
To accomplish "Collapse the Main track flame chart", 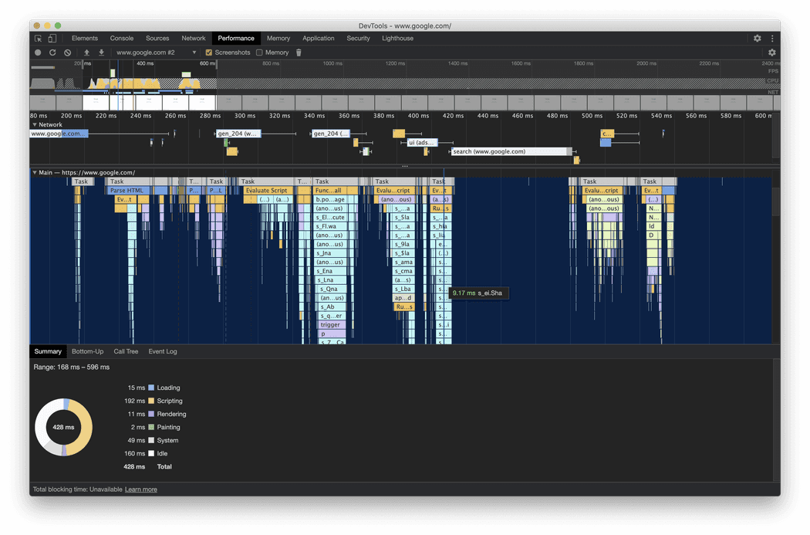I will coord(34,172).
